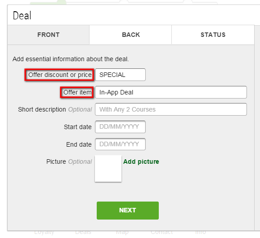
Task: Click the Offer item label
Action: pyautogui.click(x=77, y=92)
